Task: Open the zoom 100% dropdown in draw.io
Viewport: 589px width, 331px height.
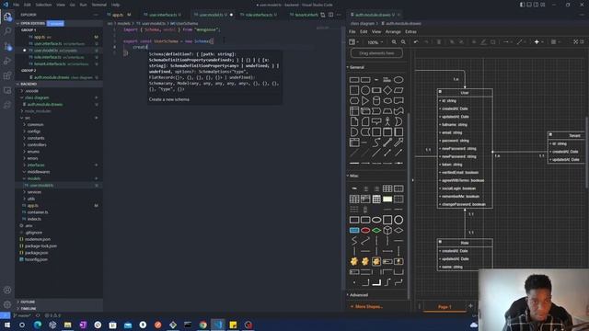Action: tap(375, 42)
